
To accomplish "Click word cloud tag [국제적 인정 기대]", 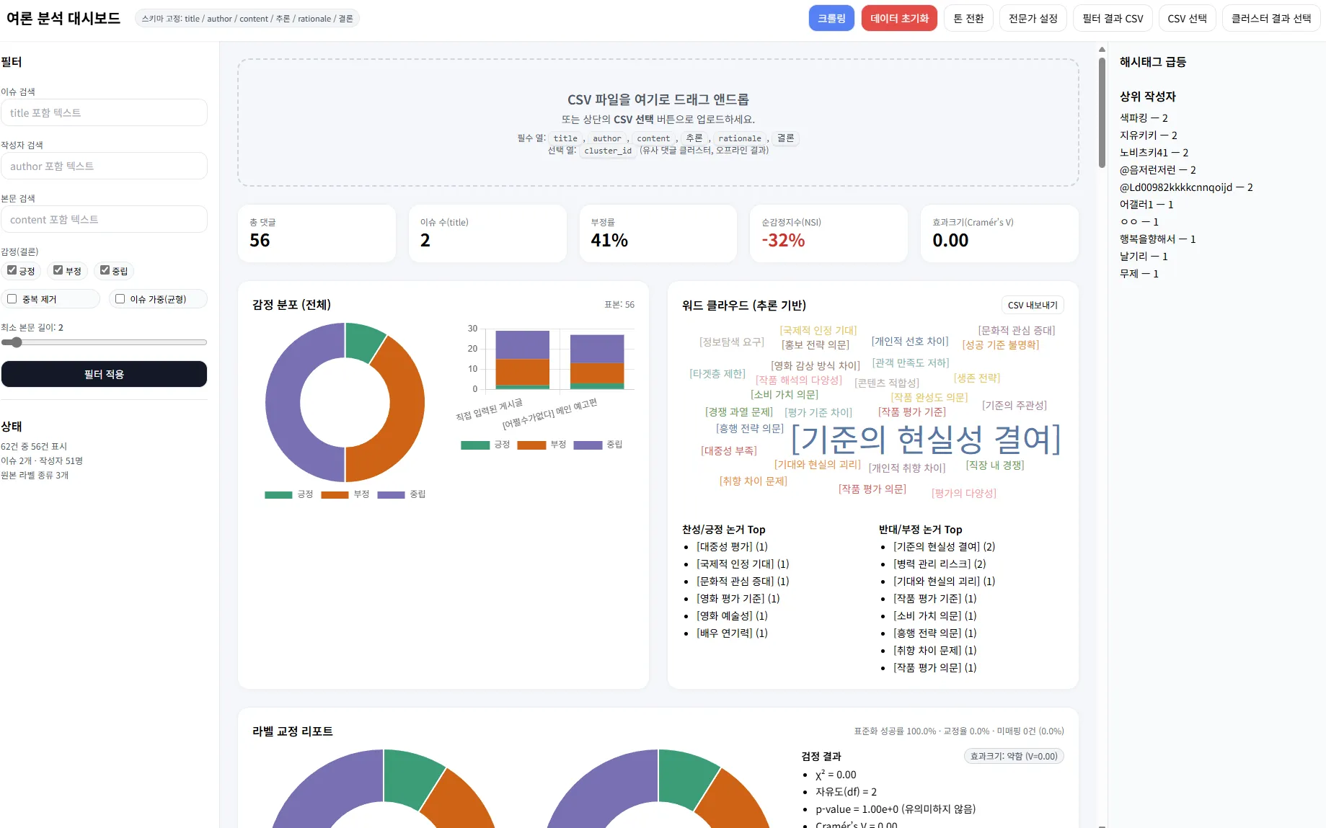I will pyautogui.click(x=818, y=330).
